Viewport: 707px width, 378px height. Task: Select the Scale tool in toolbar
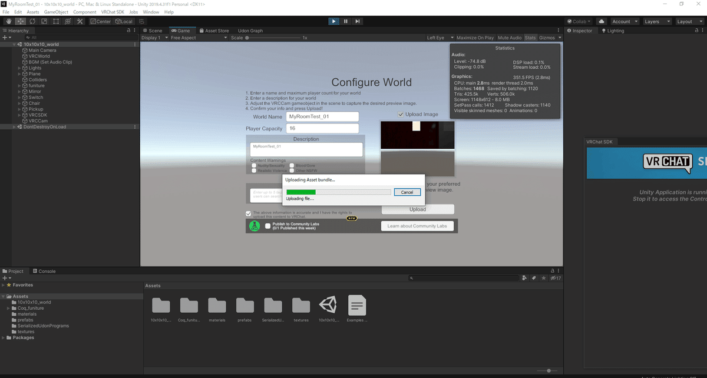pyautogui.click(x=44, y=22)
